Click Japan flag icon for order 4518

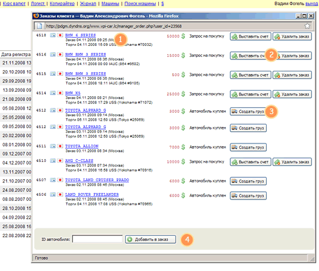pyautogui.click(x=60, y=35)
